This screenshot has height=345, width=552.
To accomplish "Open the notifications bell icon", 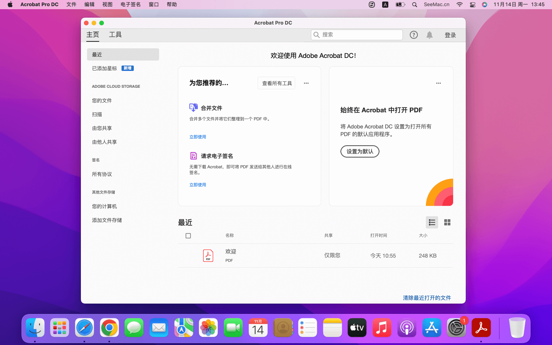I will (429, 35).
